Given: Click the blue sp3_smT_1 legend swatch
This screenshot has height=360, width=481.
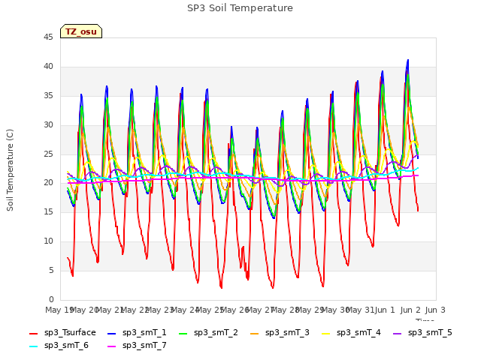Looking at the screenshot, I should (x=112, y=333).
